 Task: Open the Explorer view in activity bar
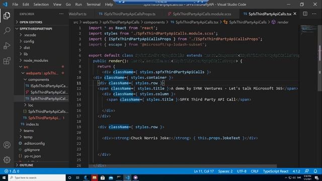tap(7, 16)
